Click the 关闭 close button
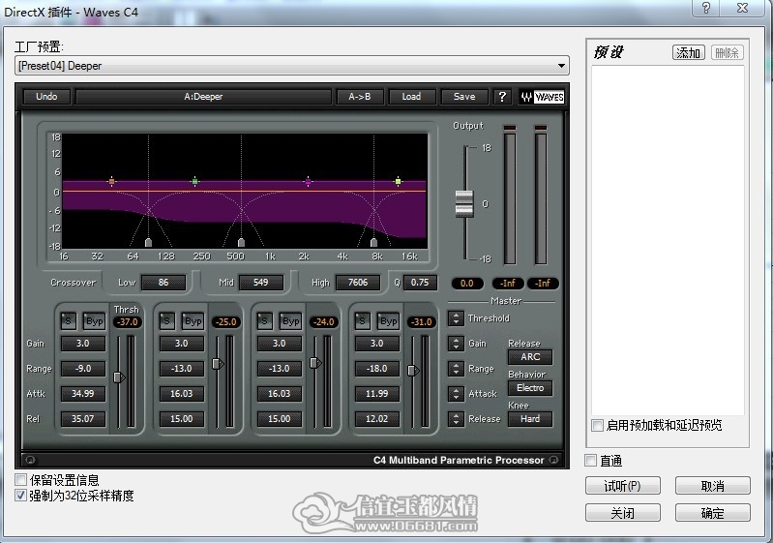Viewport: 773px width, 543px height. 623,513
